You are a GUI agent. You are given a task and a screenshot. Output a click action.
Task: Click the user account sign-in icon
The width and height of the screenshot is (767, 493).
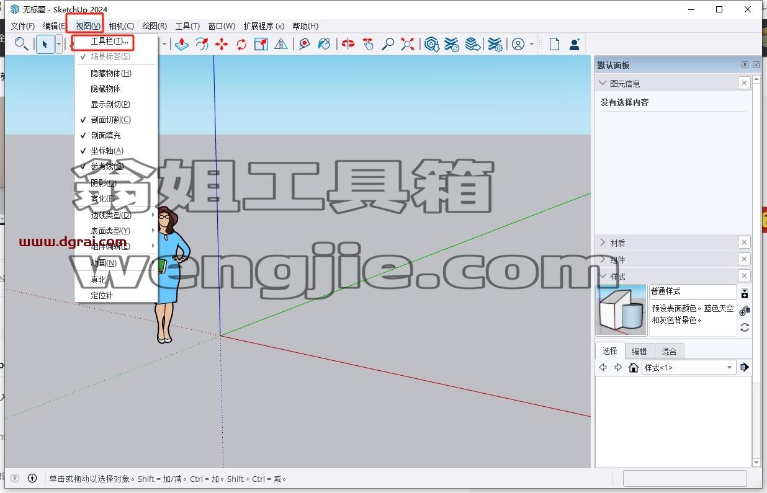pos(518,44)
